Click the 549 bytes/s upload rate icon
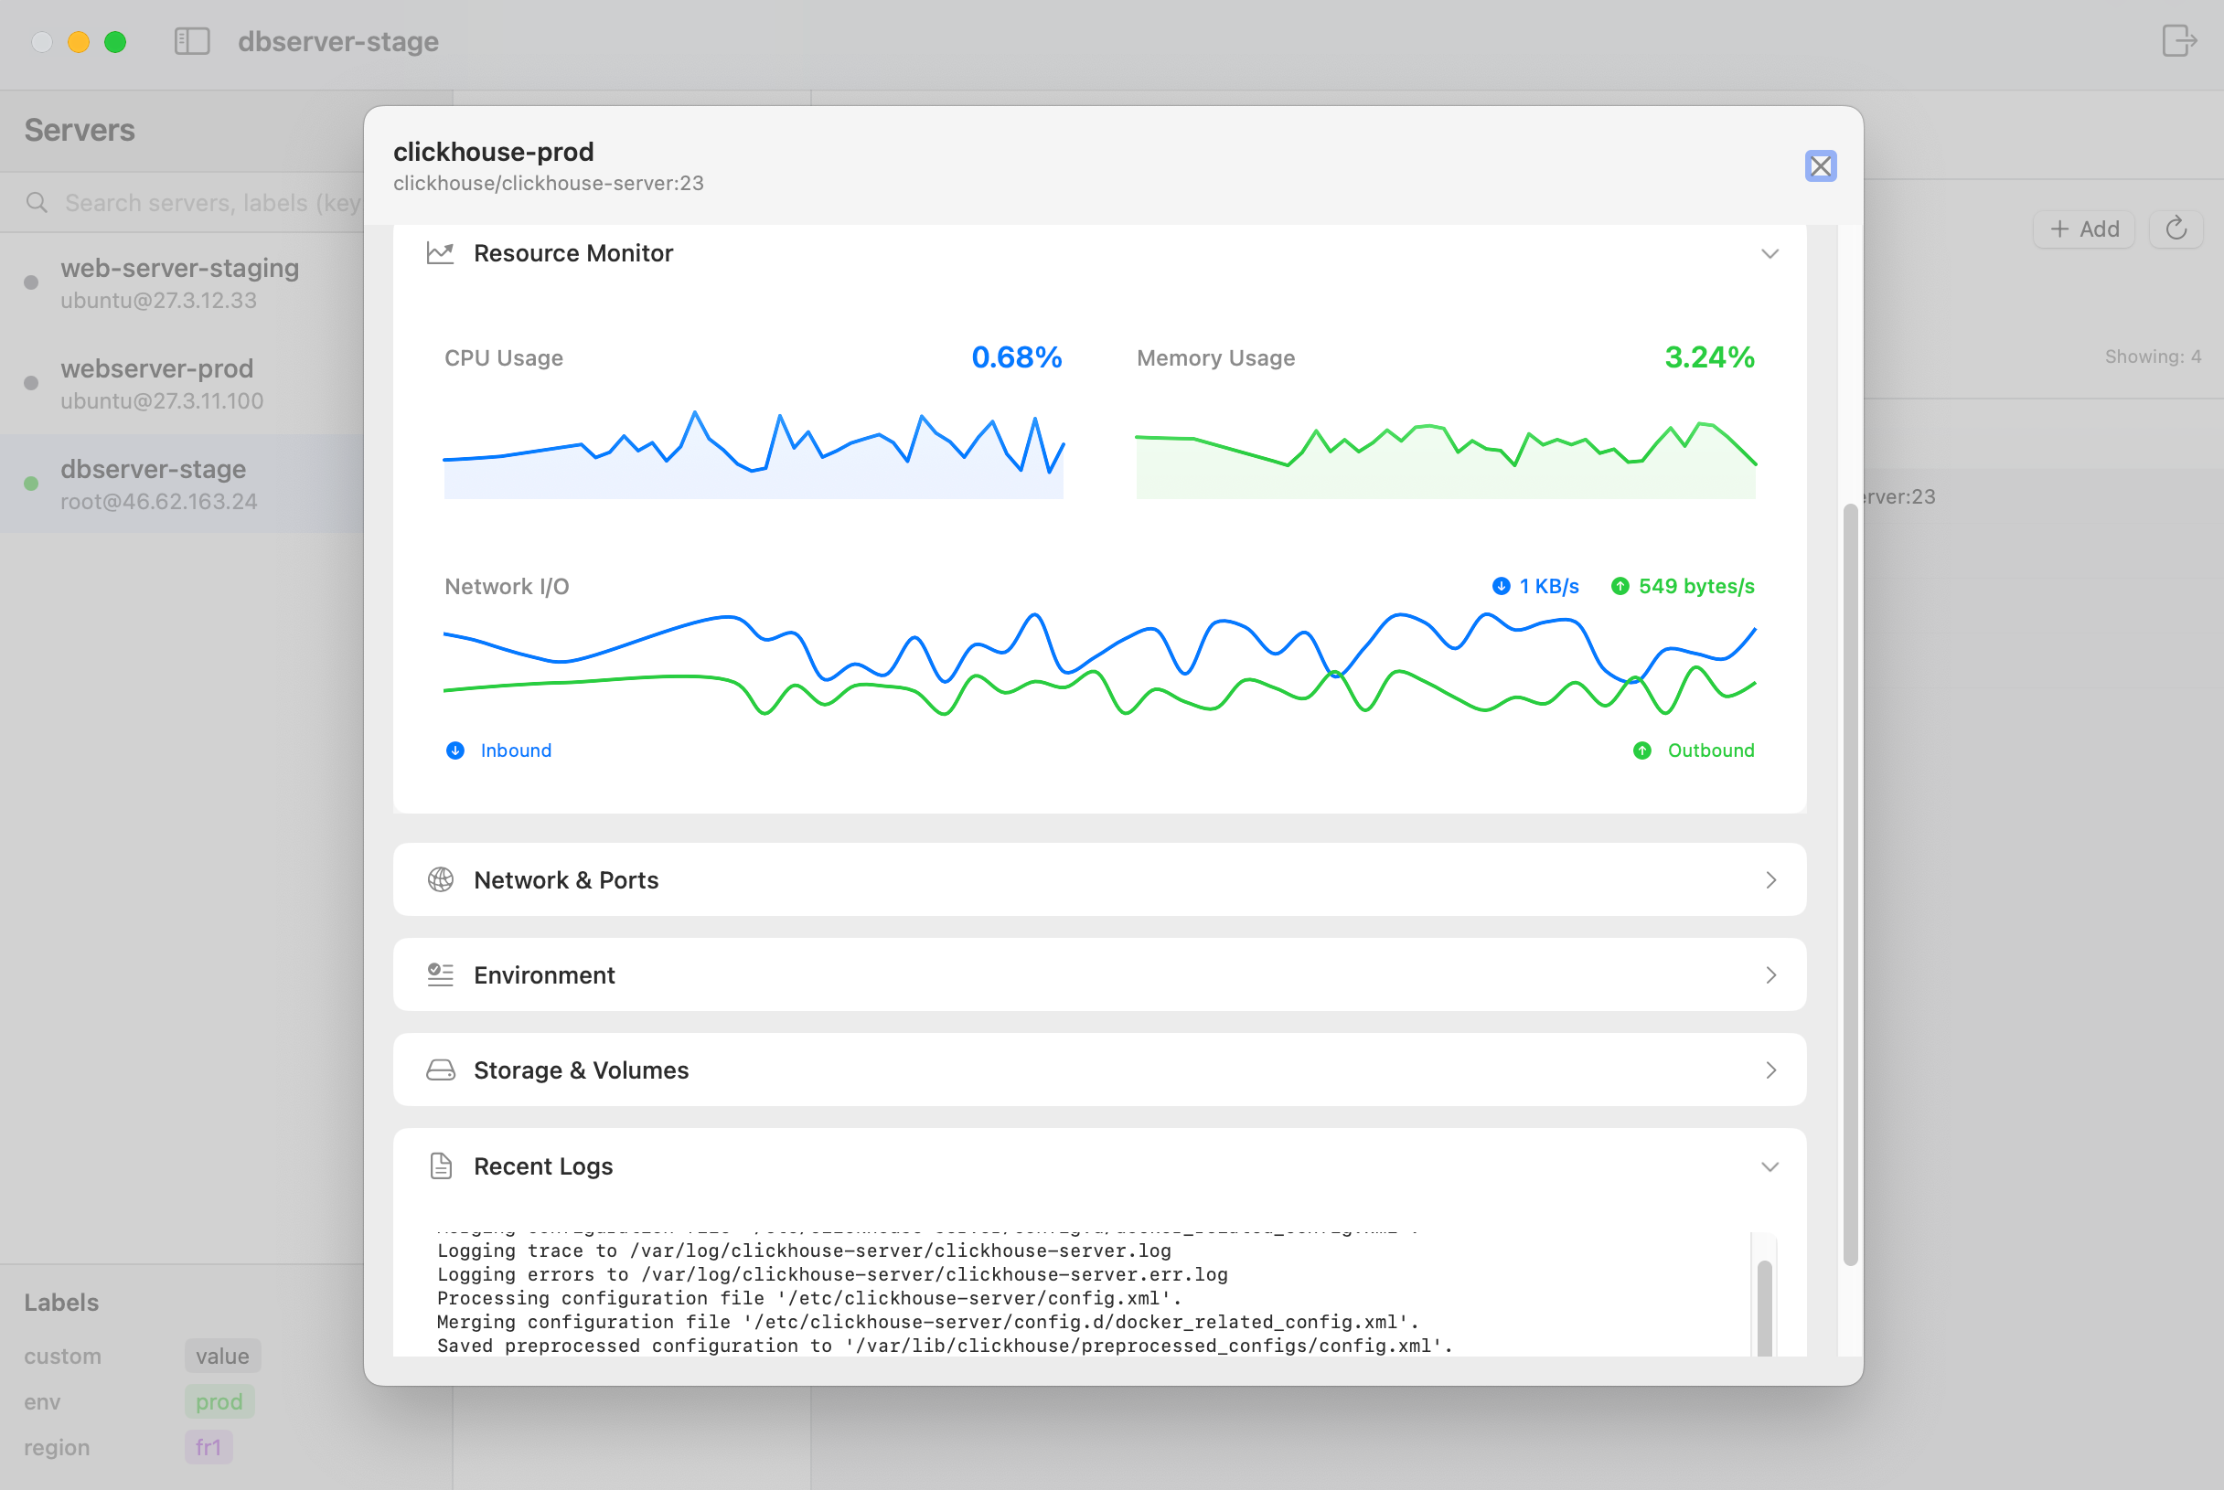This screenshot has width=2224, height=1490. point(1620,586)
